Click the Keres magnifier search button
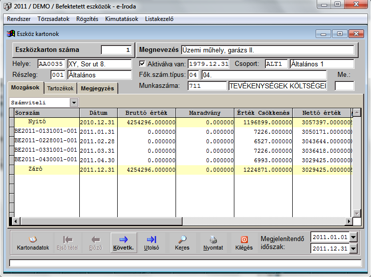Viewport: 371px width, 277px height. pyautogui.click(x=183, y=243)
